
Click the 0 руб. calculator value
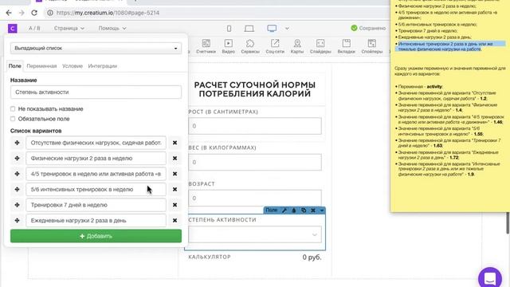[312, 257]
